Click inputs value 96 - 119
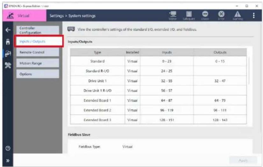The image size is (263, 167). [x=167, y=110]
